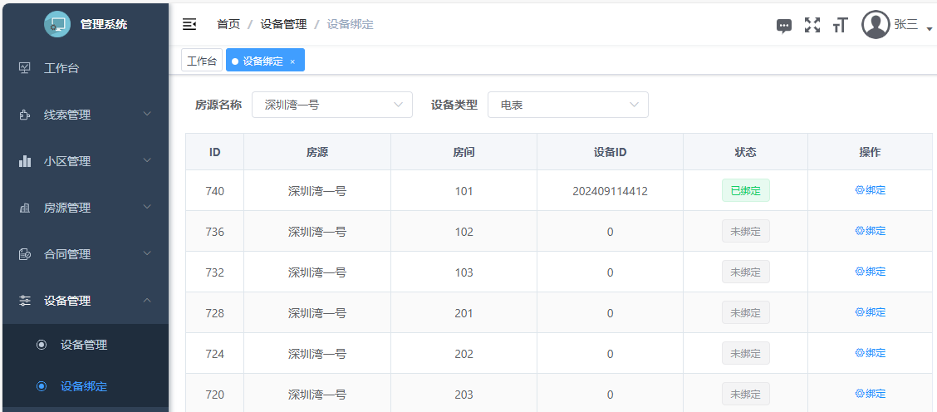Close the 设备绑定 tab
This screenshot has width=937, height=412.
pos(292,61)
